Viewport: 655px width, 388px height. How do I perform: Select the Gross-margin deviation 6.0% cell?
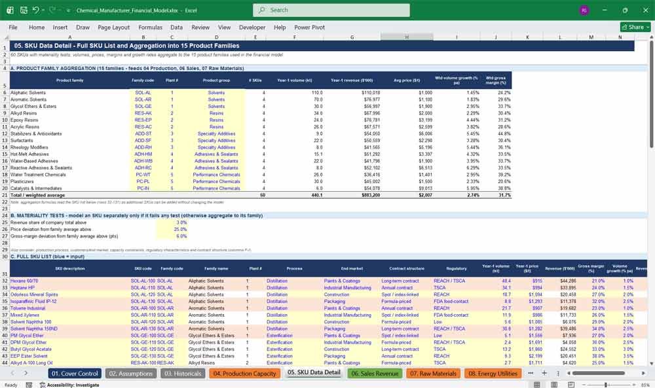172,236
